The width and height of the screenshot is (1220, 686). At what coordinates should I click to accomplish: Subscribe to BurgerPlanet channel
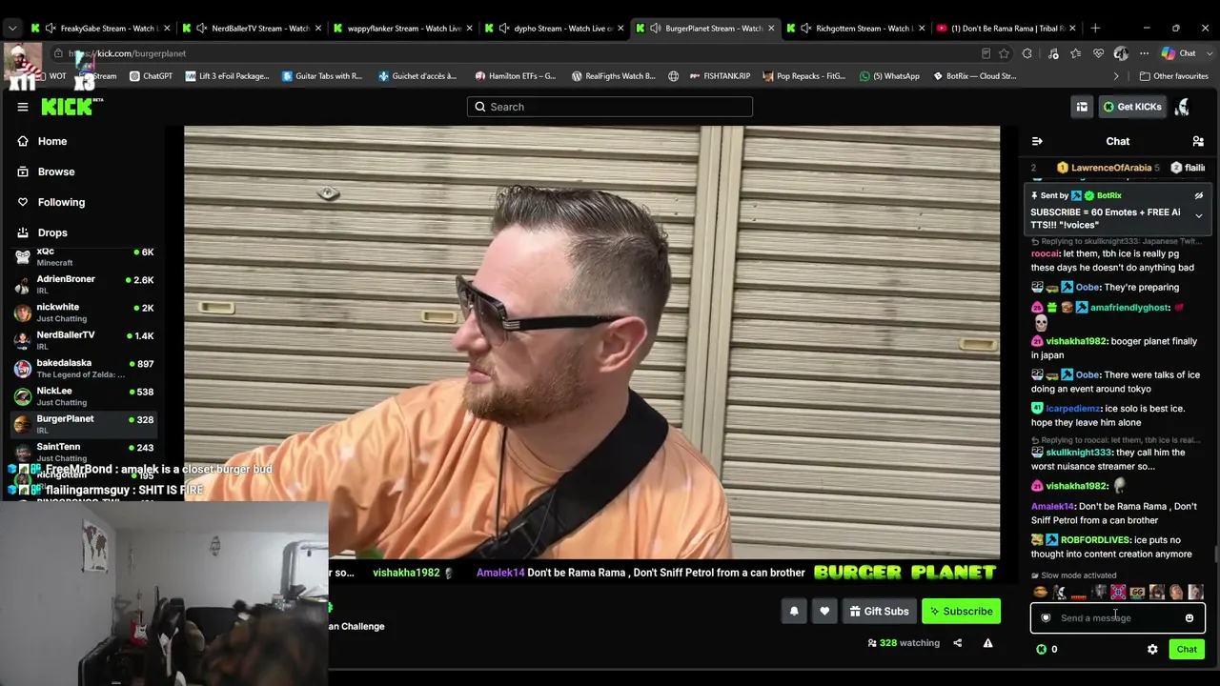click(x=961, y=612)
